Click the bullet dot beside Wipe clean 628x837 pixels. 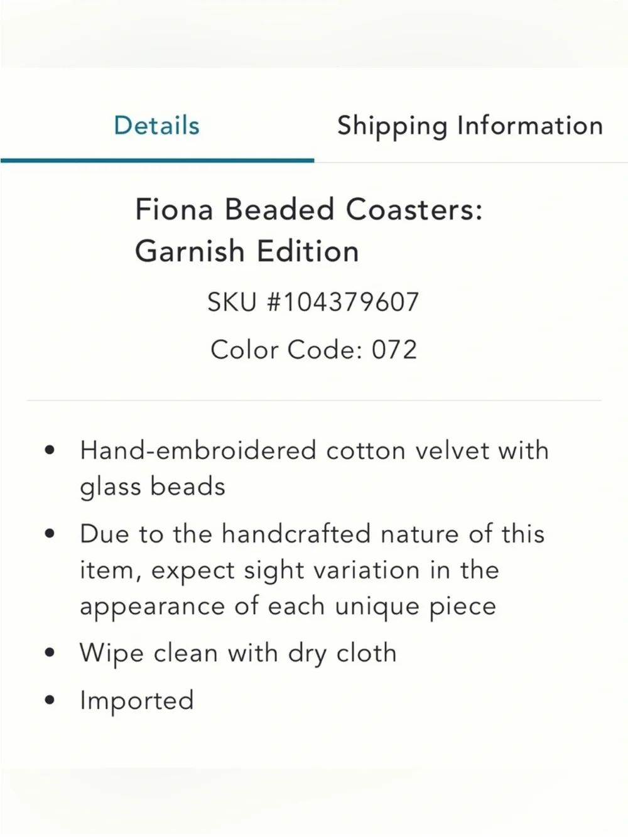50,653
